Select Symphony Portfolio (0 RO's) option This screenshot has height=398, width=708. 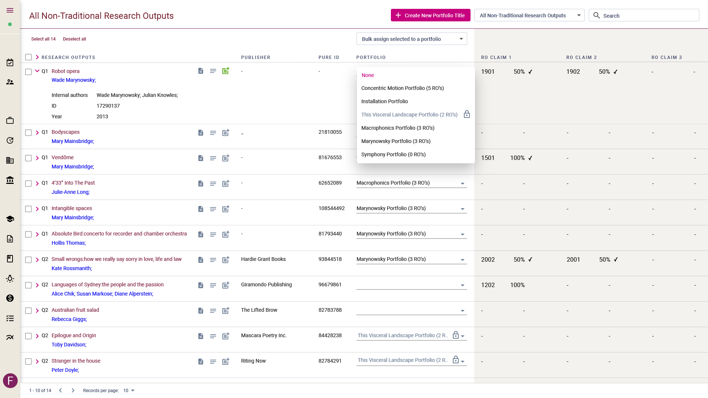click(393, 154)
